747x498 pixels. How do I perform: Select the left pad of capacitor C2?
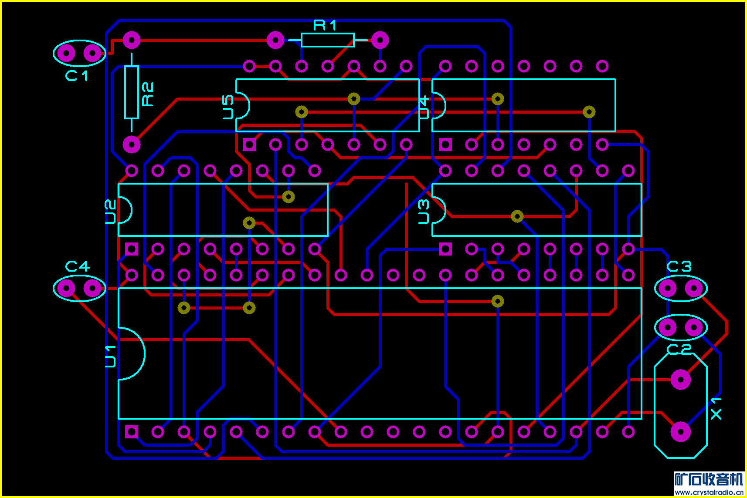coord(668,327)
